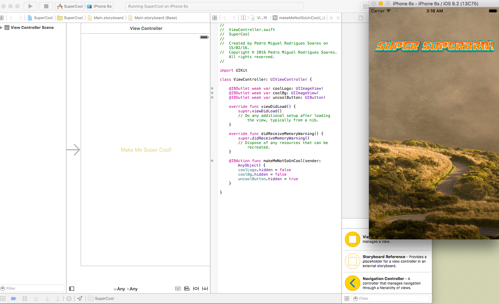Select SuperCool folder in jump bar
The image size is (499, 304).
pos(70,18)
